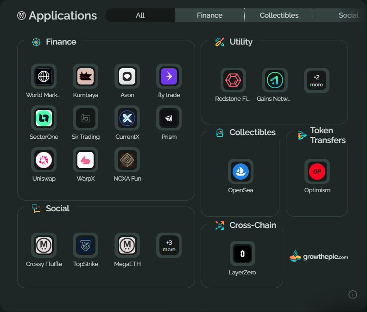367x312 pixels.
Task: Visit the growthepie.com logo link
Action: (x=318, y=256)
